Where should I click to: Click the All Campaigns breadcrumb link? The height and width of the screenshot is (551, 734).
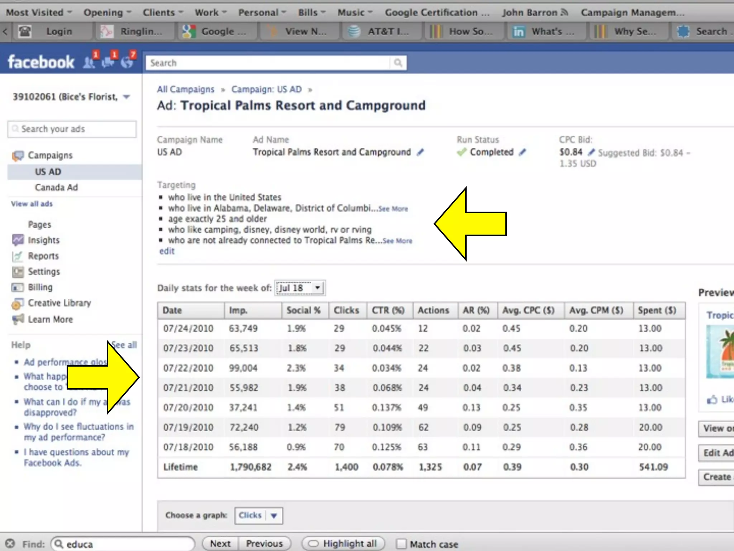[x=185, y=89]
